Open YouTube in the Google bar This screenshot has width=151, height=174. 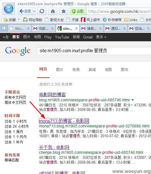62,37
